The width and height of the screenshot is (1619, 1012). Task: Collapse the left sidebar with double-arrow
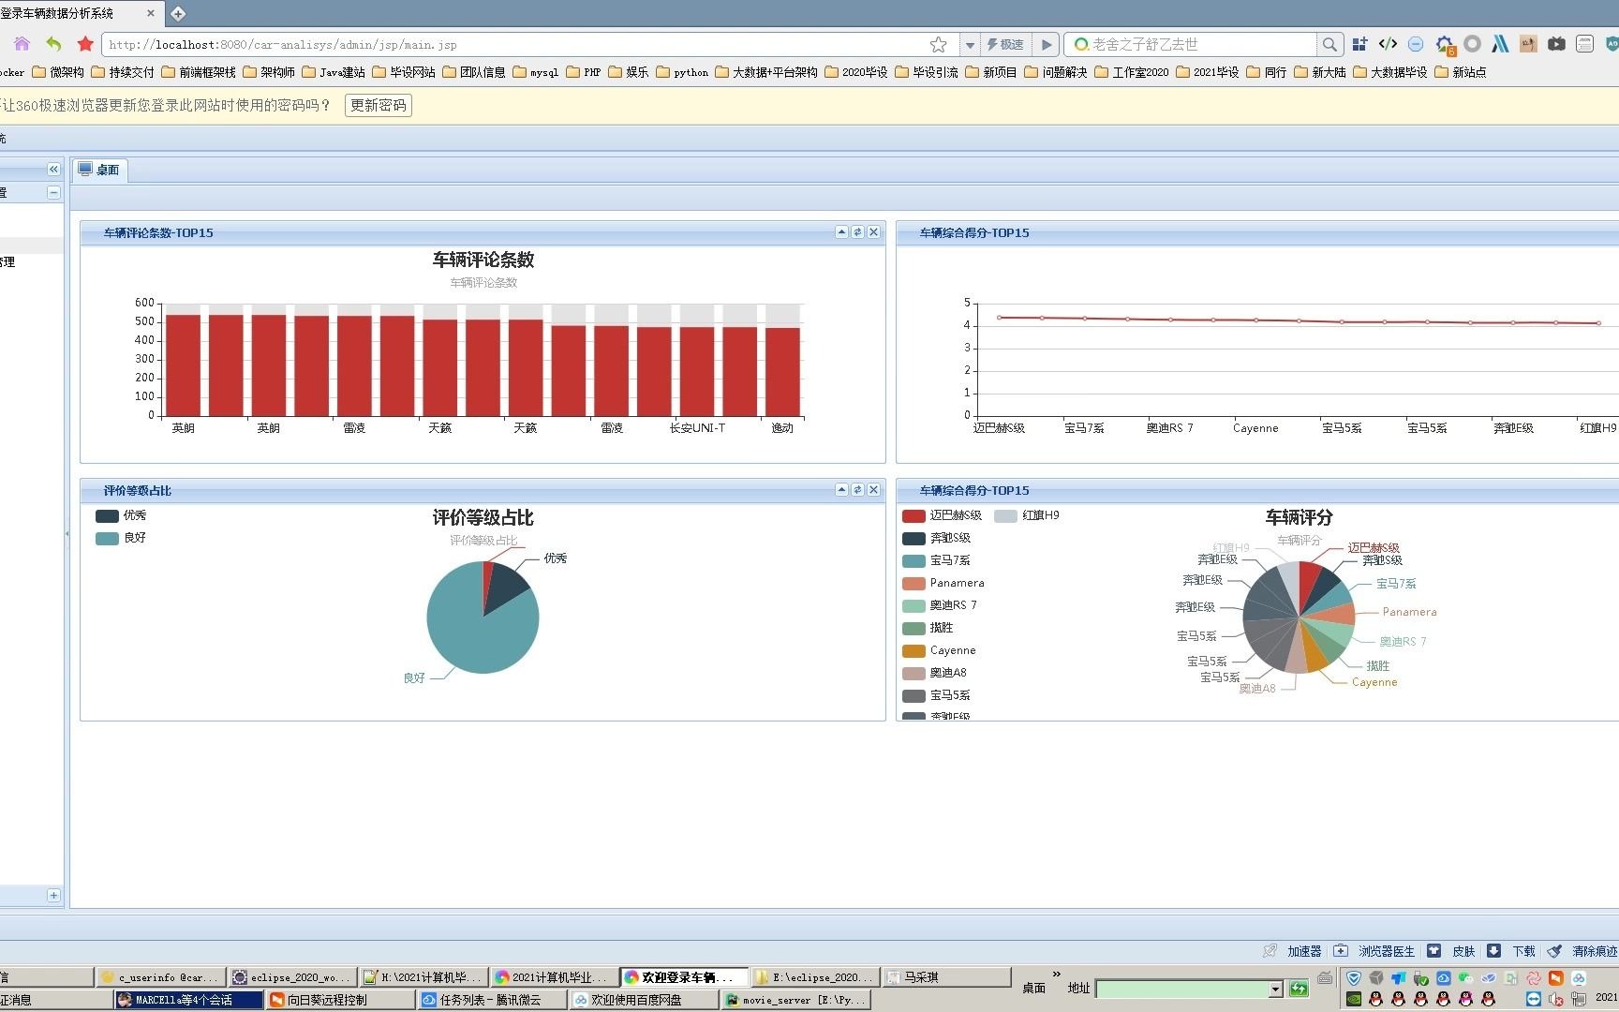53,170
